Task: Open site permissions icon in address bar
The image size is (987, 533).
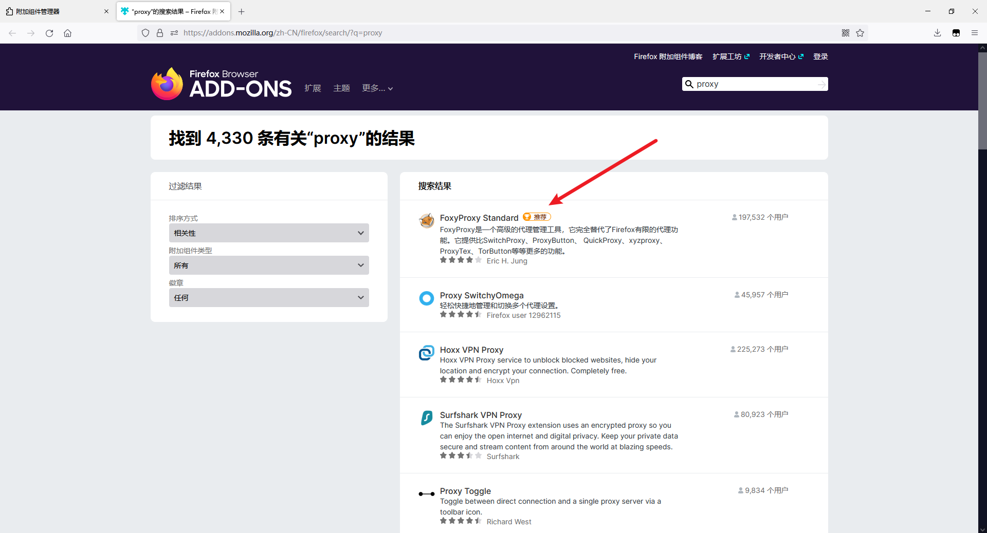Action: coord(174,33)
